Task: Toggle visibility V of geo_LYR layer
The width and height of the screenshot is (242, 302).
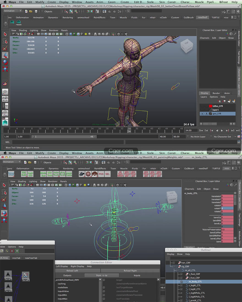Action: [x=202, y=113]
